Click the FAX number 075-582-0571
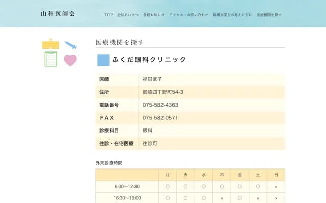Viewport: 326px width, 203px height. point(160,118)
